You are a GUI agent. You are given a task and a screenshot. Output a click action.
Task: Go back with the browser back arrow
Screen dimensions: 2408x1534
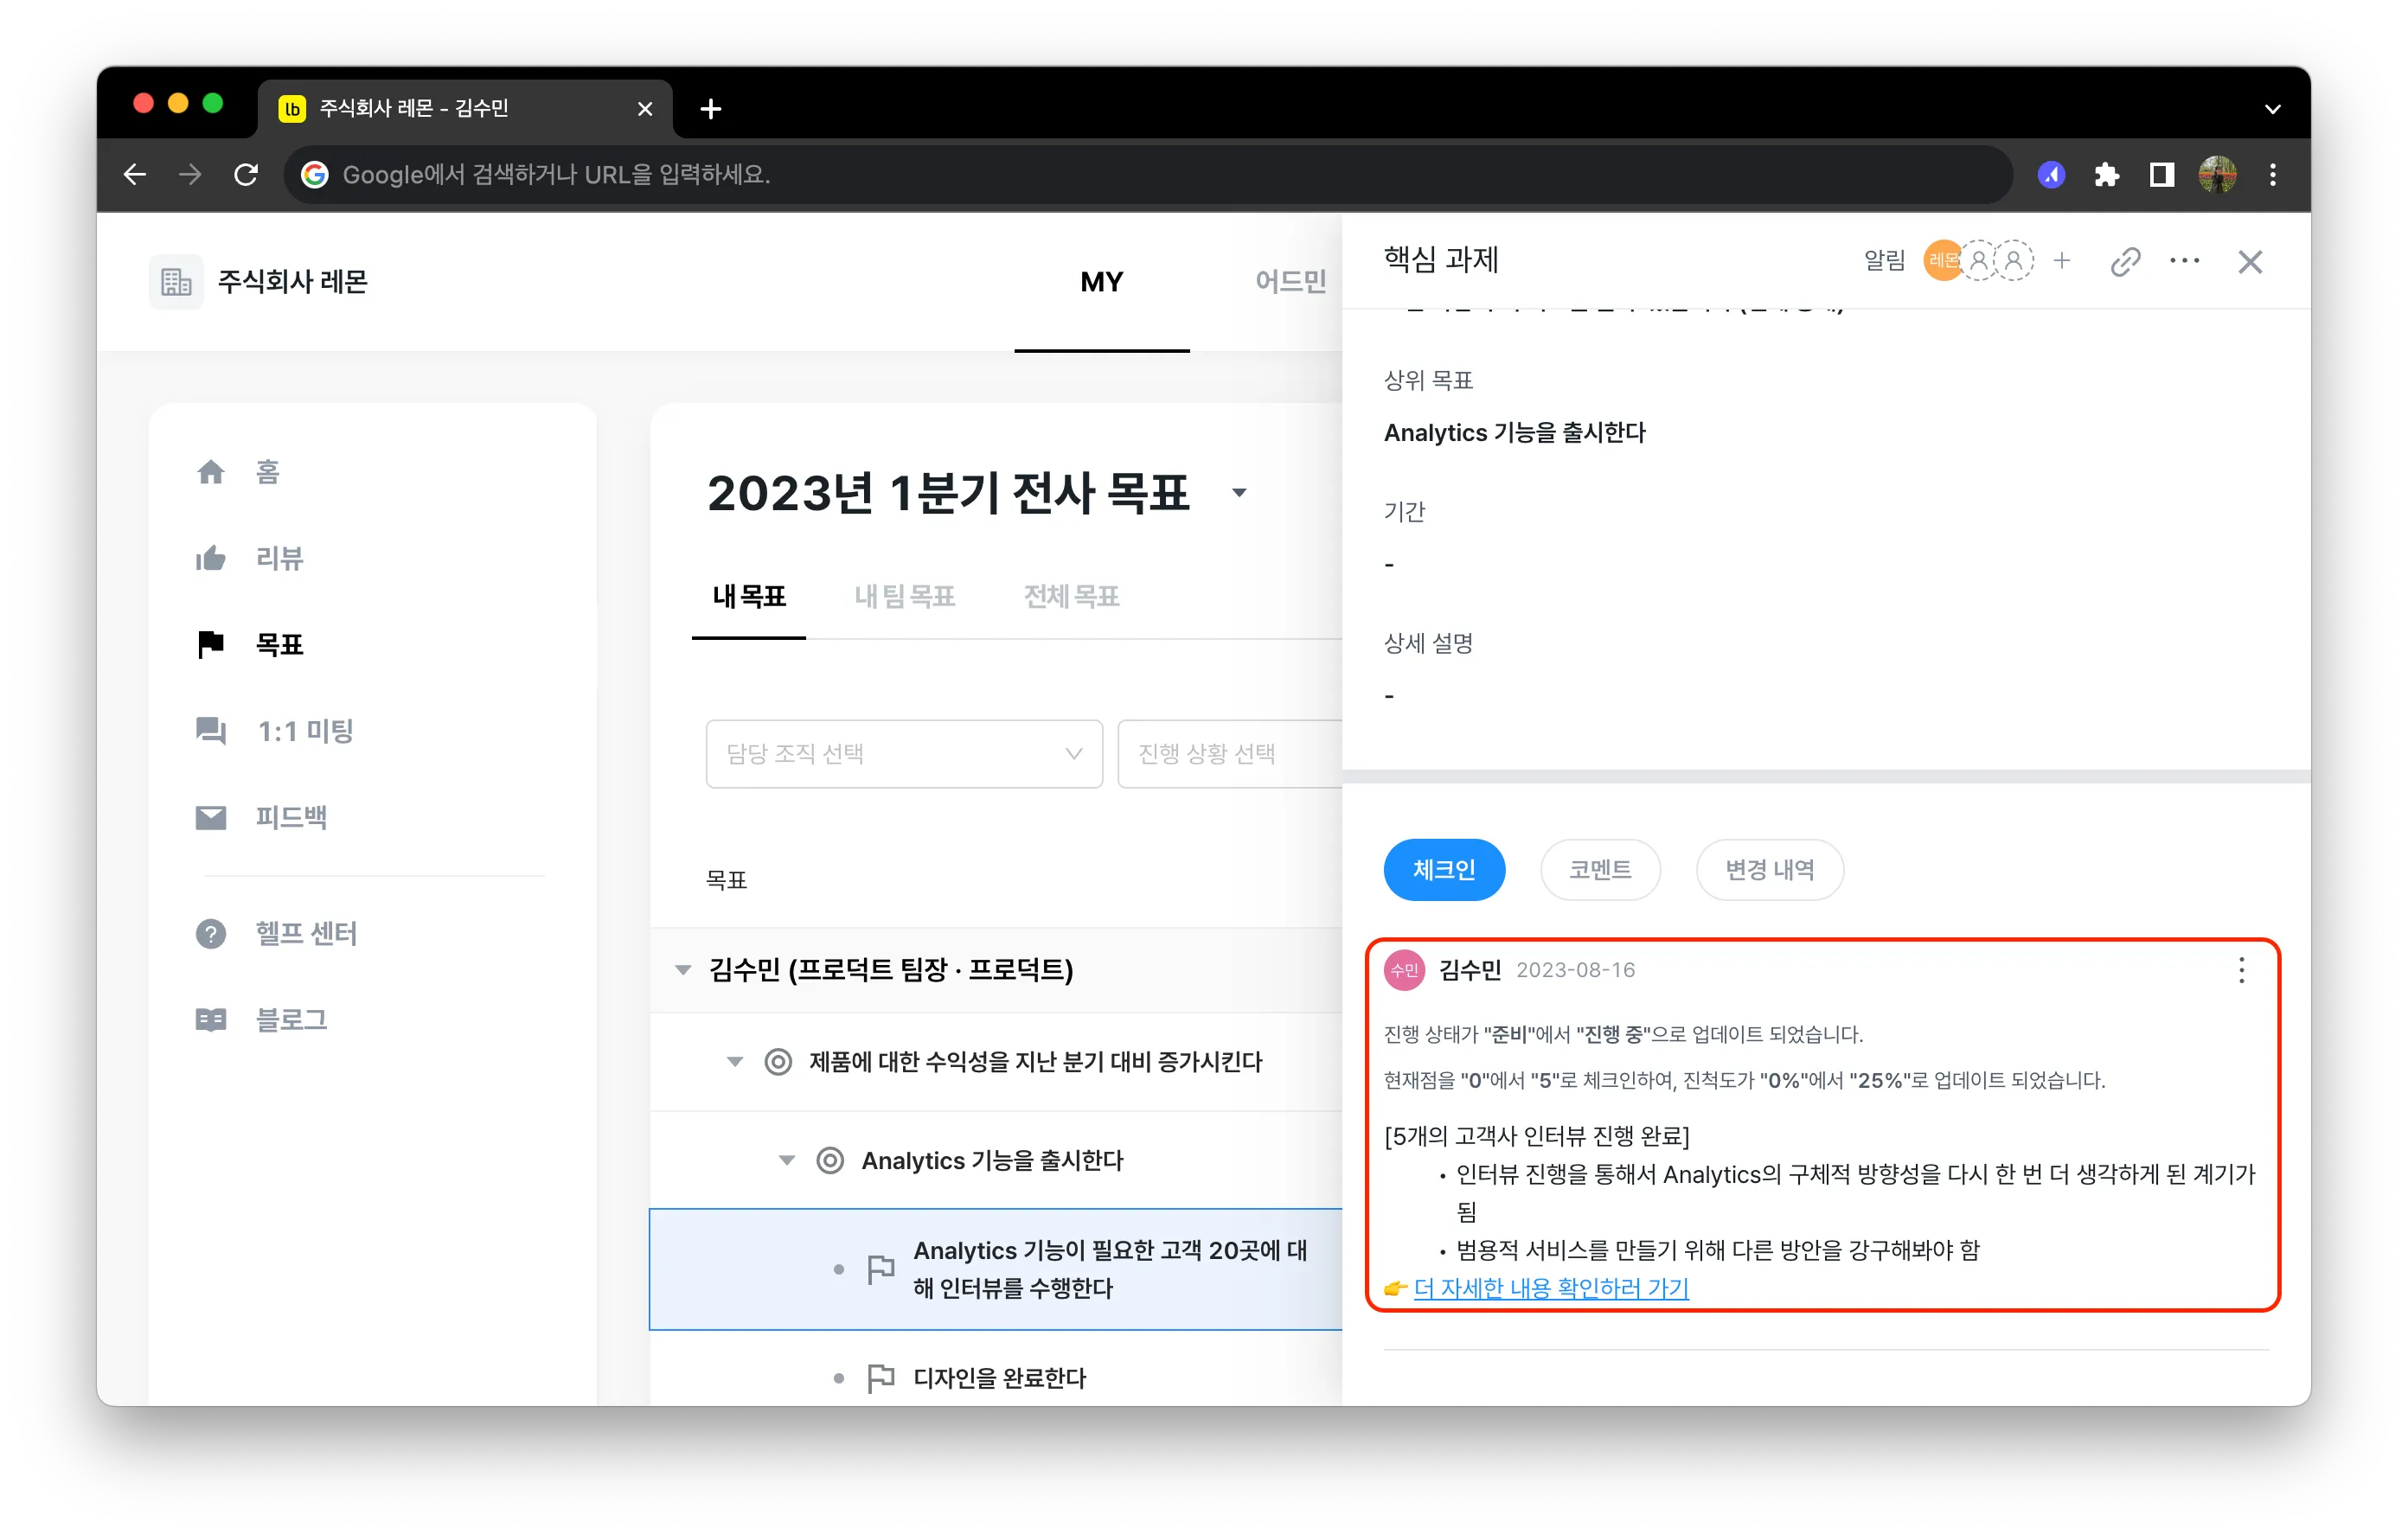(135, 175)
